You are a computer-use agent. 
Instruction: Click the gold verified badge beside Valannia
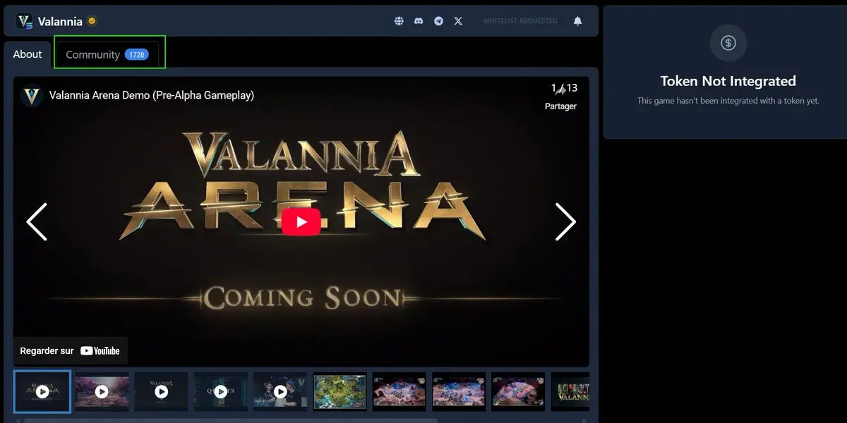pos(92,21)
